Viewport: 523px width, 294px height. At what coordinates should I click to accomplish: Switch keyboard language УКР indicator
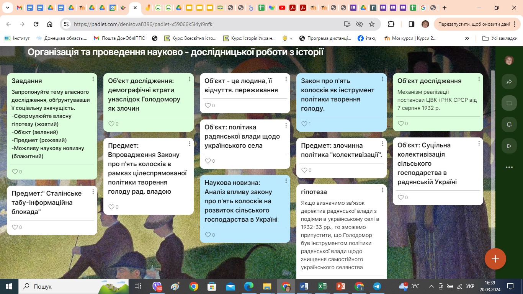471,286
